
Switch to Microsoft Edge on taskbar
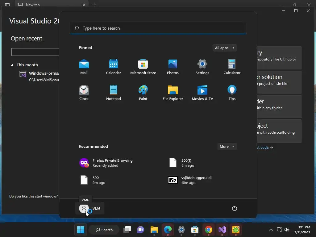click(168, 230)
